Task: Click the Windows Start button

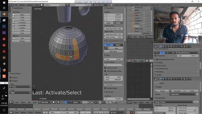Action: point(4,3)
